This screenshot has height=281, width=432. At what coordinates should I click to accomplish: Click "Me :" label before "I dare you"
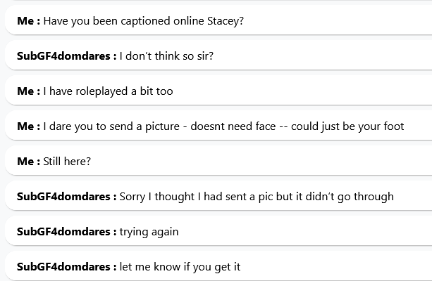28,126
